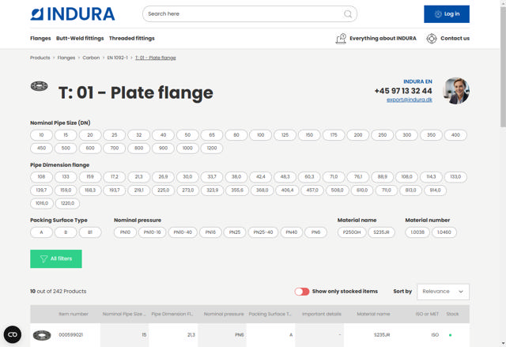Open the Threaded fittings menu
The image size is (506, 347).
132,39
